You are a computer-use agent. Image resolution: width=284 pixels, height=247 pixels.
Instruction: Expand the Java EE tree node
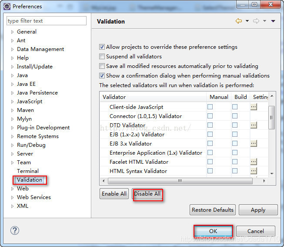click(x=12, y=84)
